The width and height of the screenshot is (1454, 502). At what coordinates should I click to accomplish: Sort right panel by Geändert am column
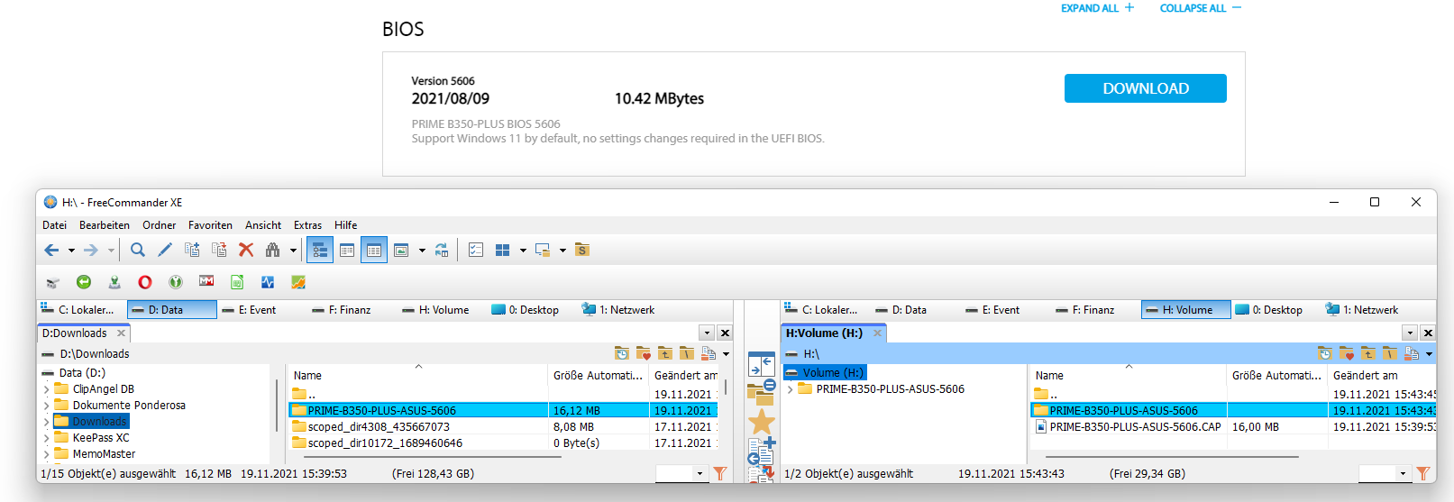(1383, 375)
